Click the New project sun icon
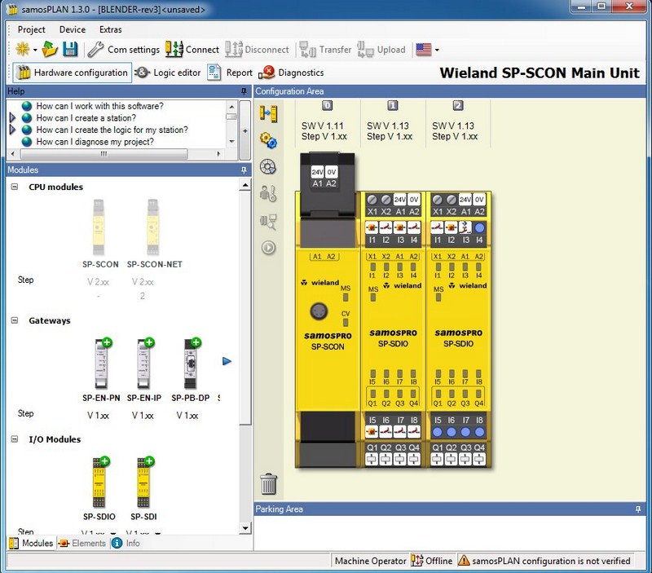Image resolution: width=652 pixels, height=573 pixels. point(23,49)
